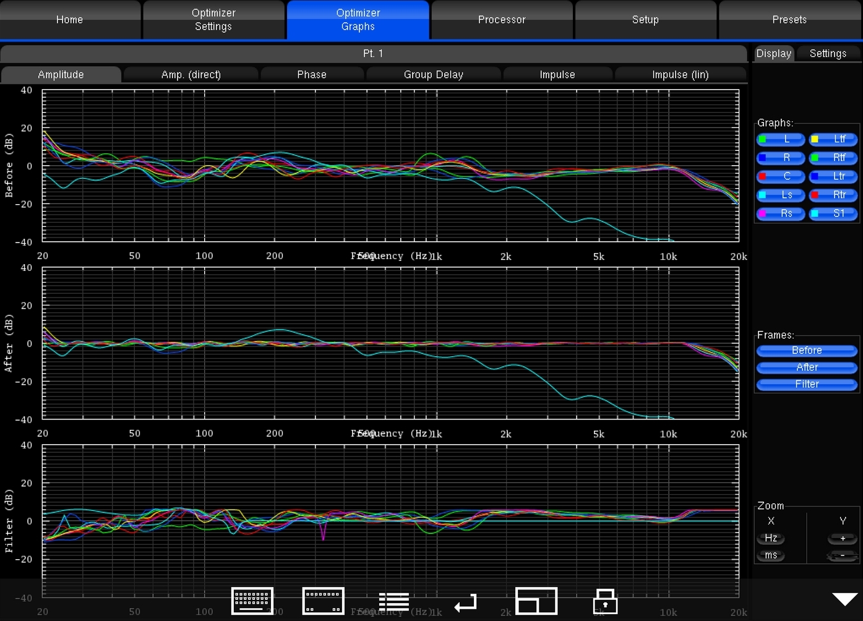Open the full on-screen keyboard icon
863x621 pixels.
[252, 601]
